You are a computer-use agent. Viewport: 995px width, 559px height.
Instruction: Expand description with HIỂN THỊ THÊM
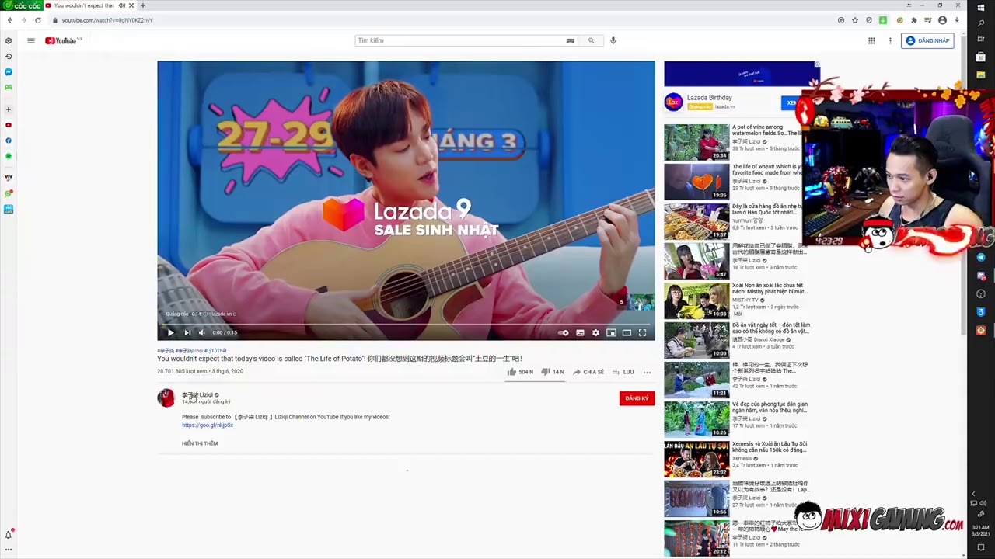point(200,443)
